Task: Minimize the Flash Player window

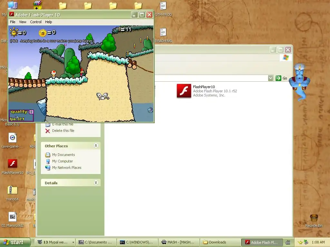Action: click(x=134, y=15)
